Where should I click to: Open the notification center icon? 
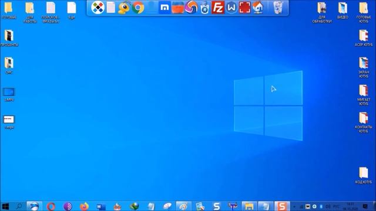[365, 206]
